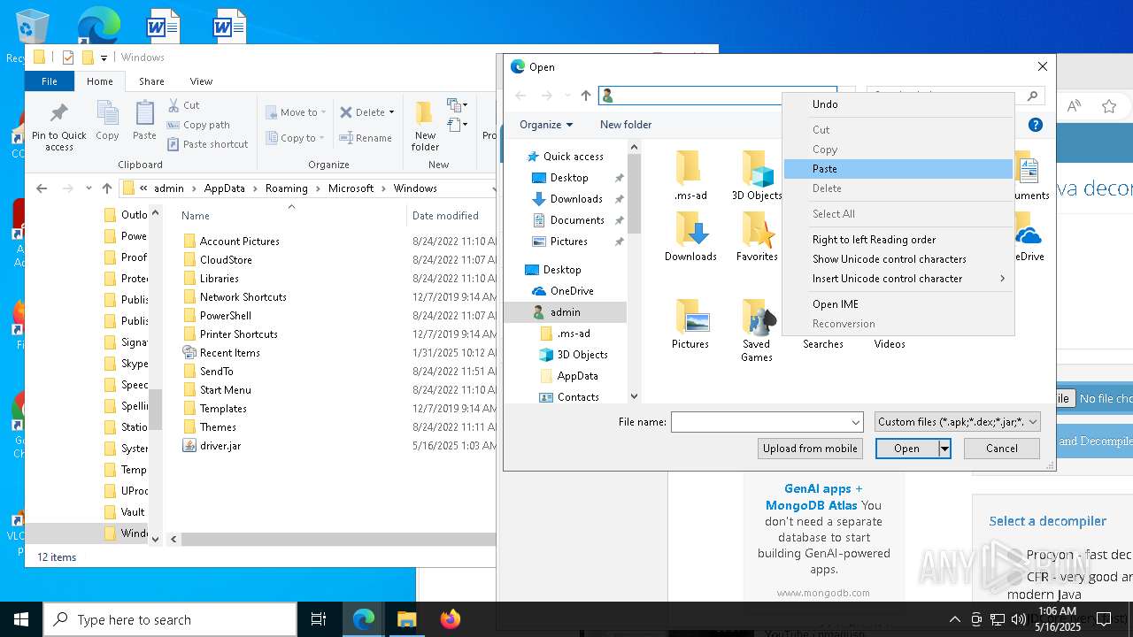Select Documents in dialog navigation pane
Image resolution: width=1133 pixels, height=637 pixels.
coord(577,220)
